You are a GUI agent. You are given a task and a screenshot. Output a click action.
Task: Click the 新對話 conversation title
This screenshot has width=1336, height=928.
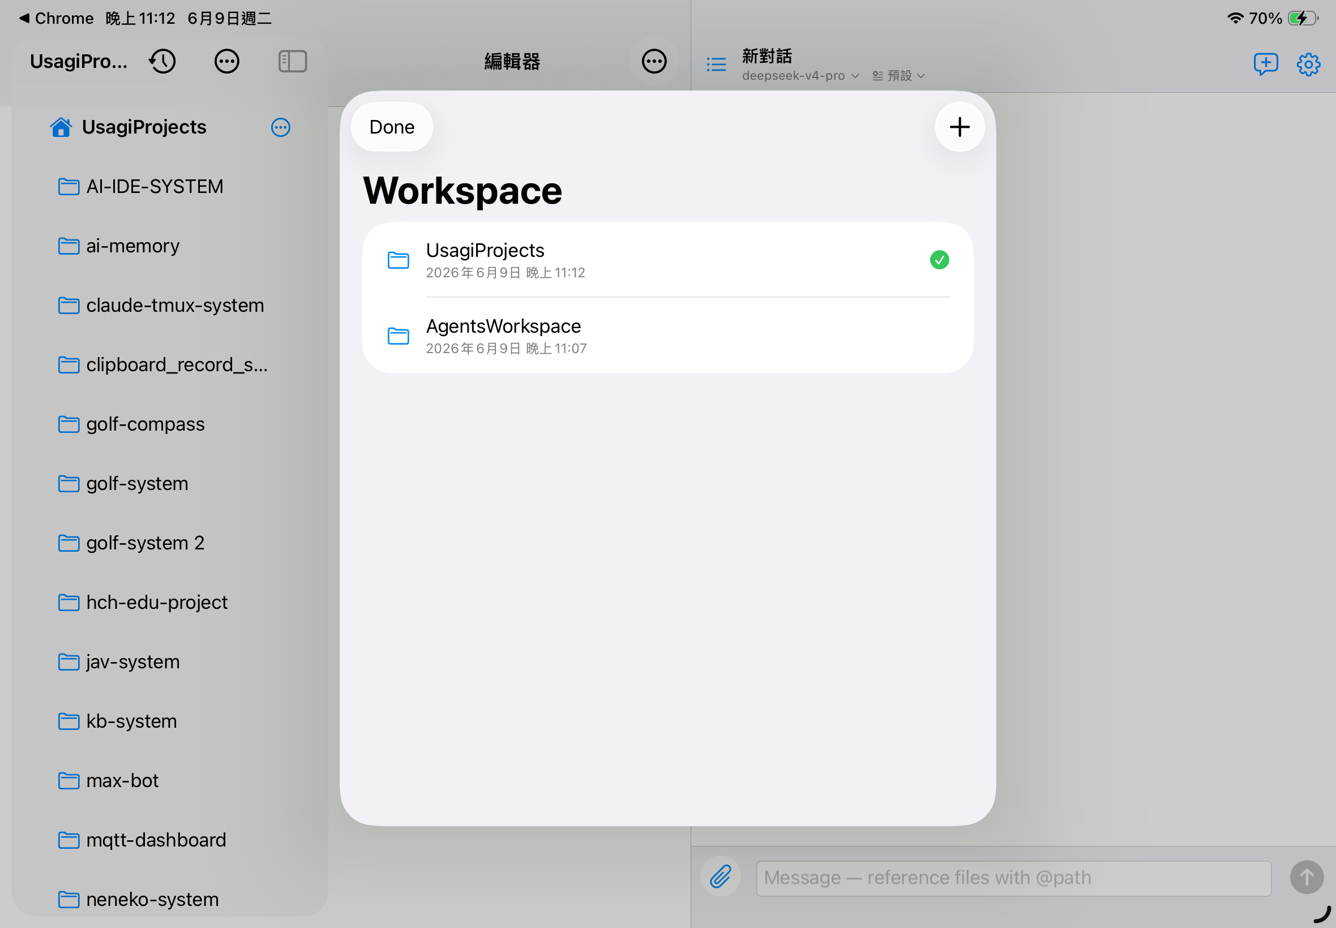(767, 57)
